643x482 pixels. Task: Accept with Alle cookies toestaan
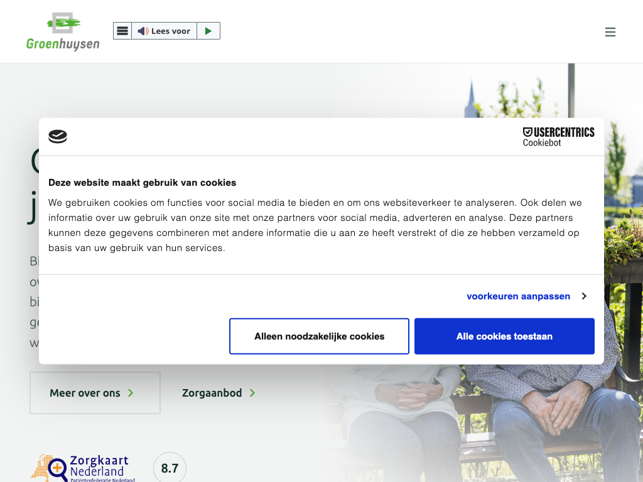(504, 336)
